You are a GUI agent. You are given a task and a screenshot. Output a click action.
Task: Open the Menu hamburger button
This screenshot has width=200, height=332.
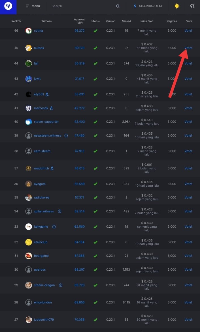tap(33, 6)
